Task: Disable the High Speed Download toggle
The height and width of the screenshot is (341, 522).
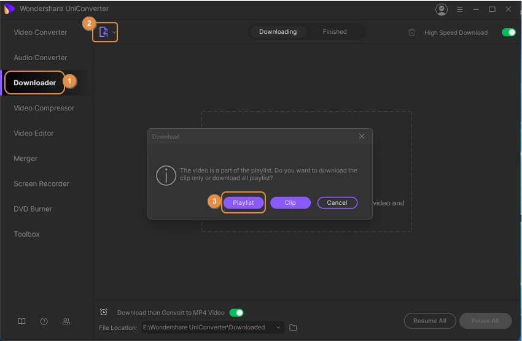Action: (x=508, y=33)
